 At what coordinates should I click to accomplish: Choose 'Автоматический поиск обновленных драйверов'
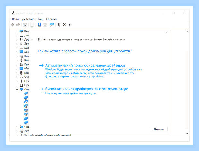(x=85, y=65)
